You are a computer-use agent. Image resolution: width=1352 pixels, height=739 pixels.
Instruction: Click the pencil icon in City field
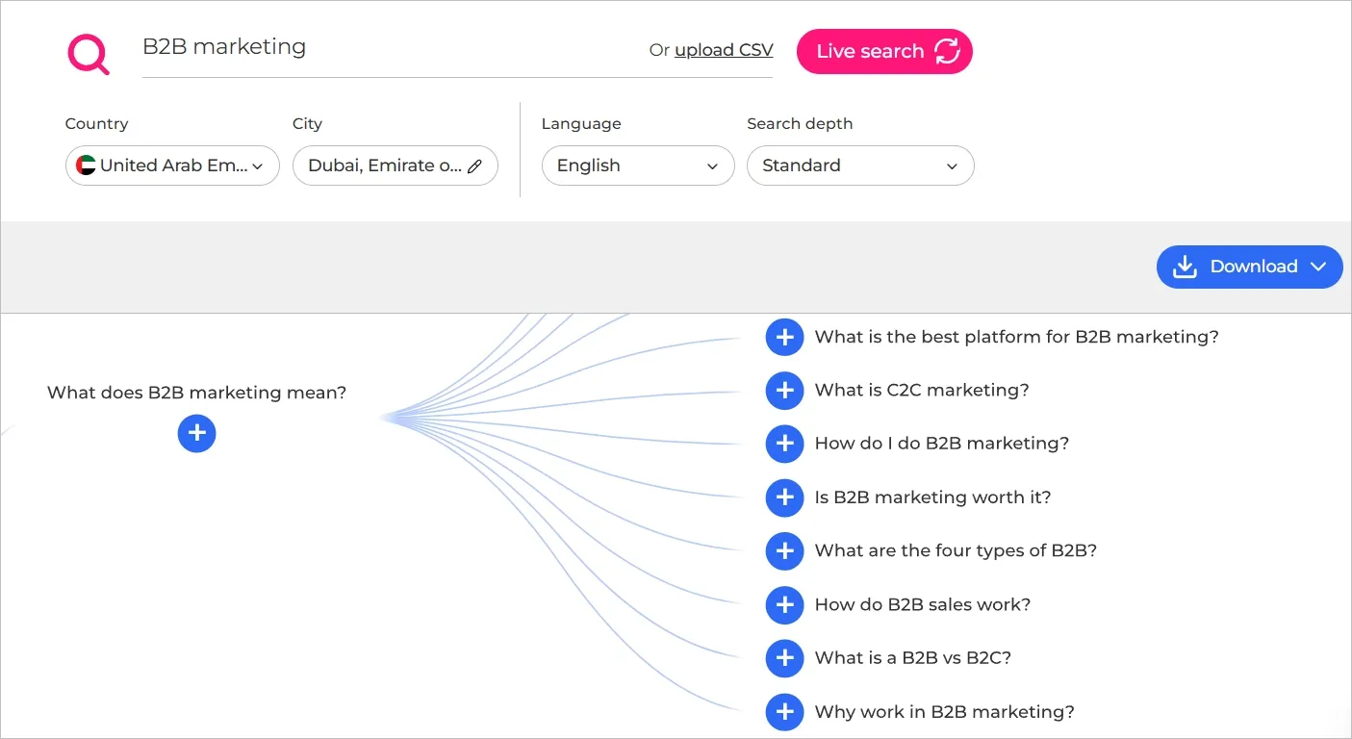click(x=474, y=166)
